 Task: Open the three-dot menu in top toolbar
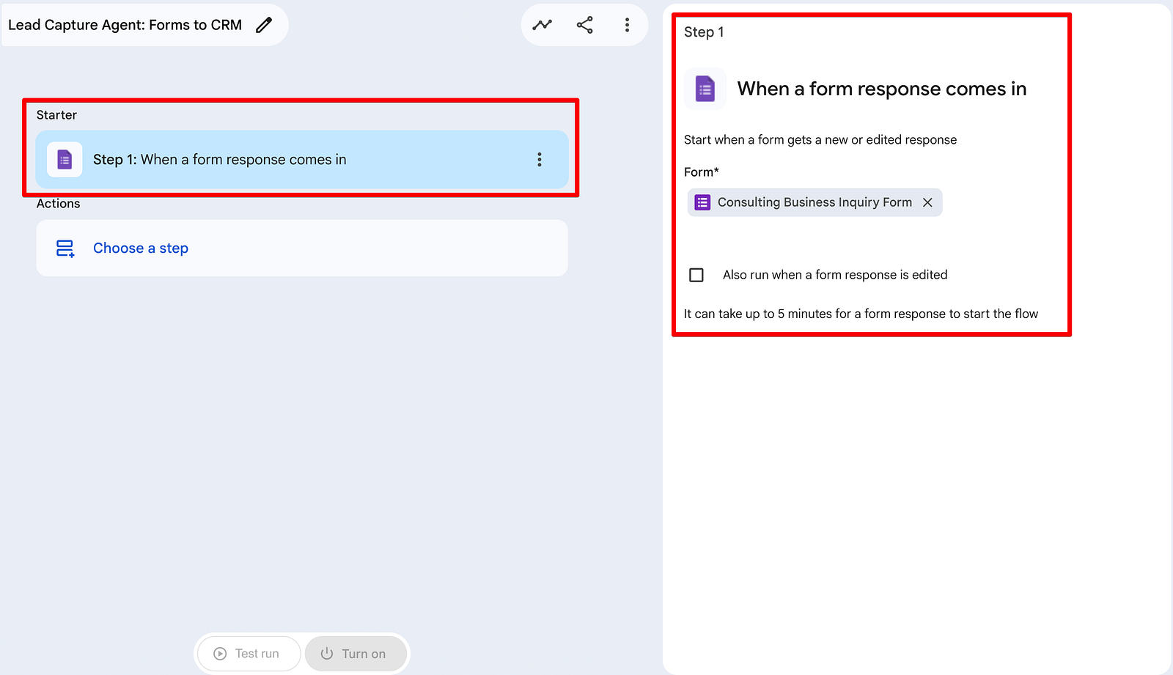tap(627, 25)
